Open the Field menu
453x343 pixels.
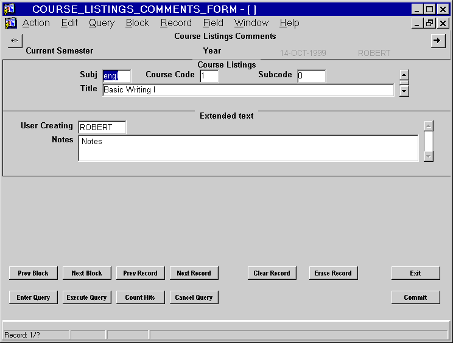point(213,23)
